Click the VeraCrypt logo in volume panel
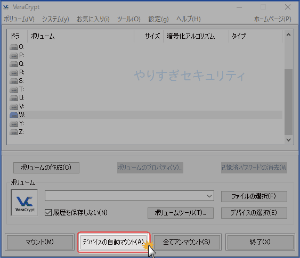This screenshot has height=258, width=300. tap(25, 203)
